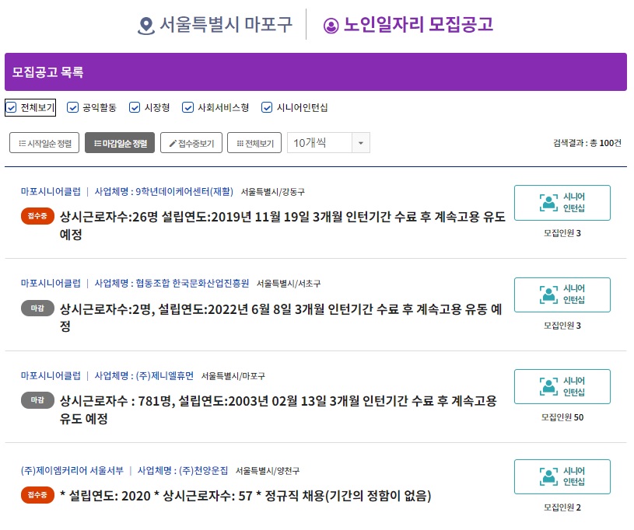Screen dimensions: 634x530
Task: Toggle the 사회서비스형 checkbox
Action: point(187,107)
